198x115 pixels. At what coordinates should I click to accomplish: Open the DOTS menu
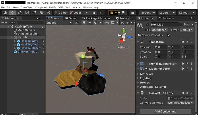coord(60,7)
